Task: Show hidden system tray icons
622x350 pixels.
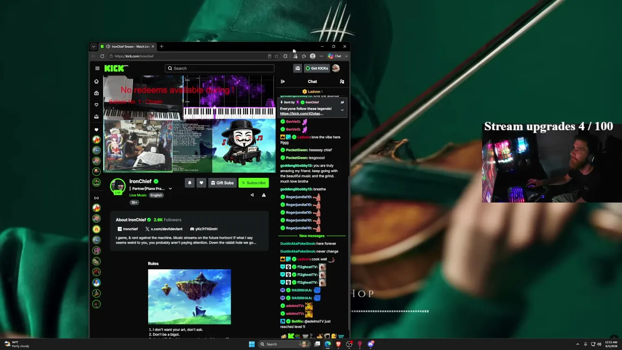Action: [x=578, y=344]
